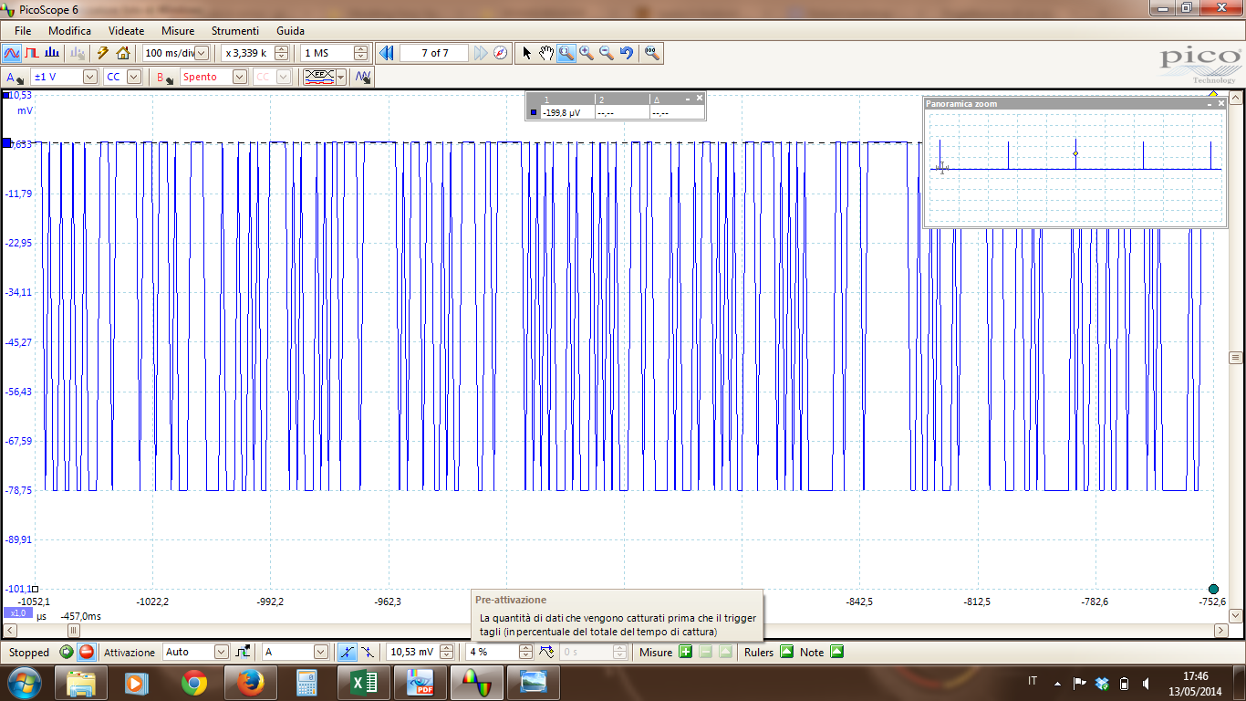Show Rulers legend toggle
The width and height of the screenshot is (1246, 701).
785,652
